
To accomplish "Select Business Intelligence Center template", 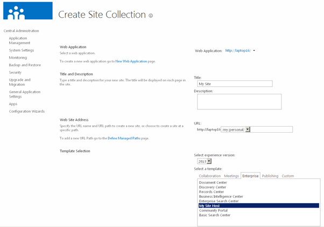I will coord(221,196).
